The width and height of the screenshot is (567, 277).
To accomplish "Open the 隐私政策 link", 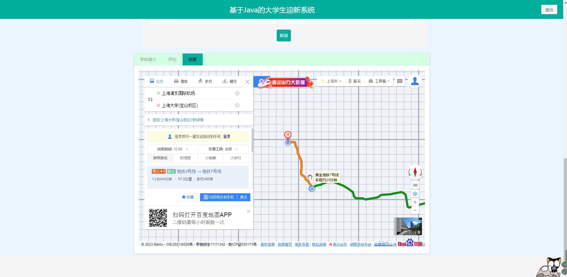I will [x=319, y=244].
